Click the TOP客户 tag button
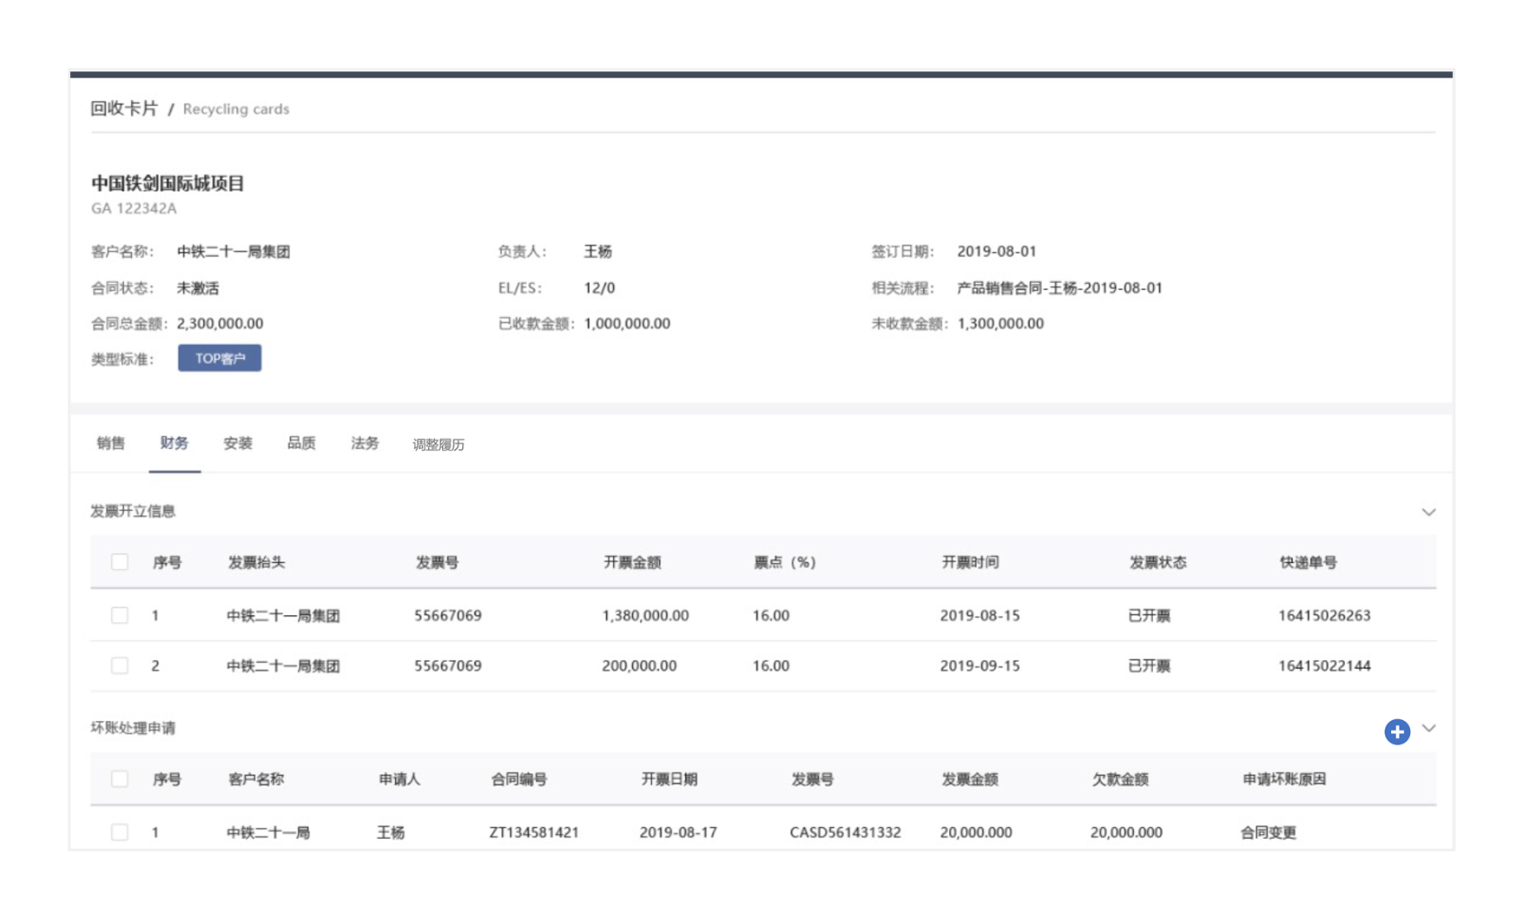The width and height of the screenshot is (1523, 919). (220, 358)
